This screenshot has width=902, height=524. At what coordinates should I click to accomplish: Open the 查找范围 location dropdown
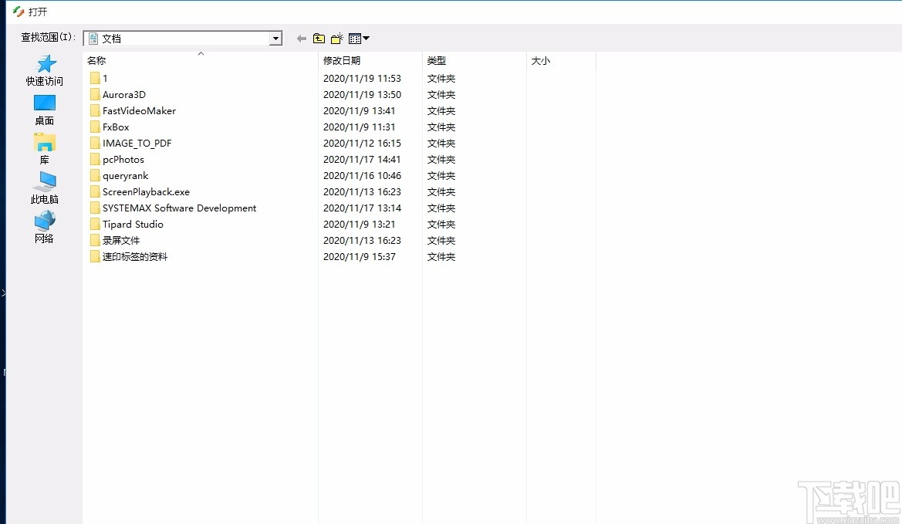(x=275, y=38)
